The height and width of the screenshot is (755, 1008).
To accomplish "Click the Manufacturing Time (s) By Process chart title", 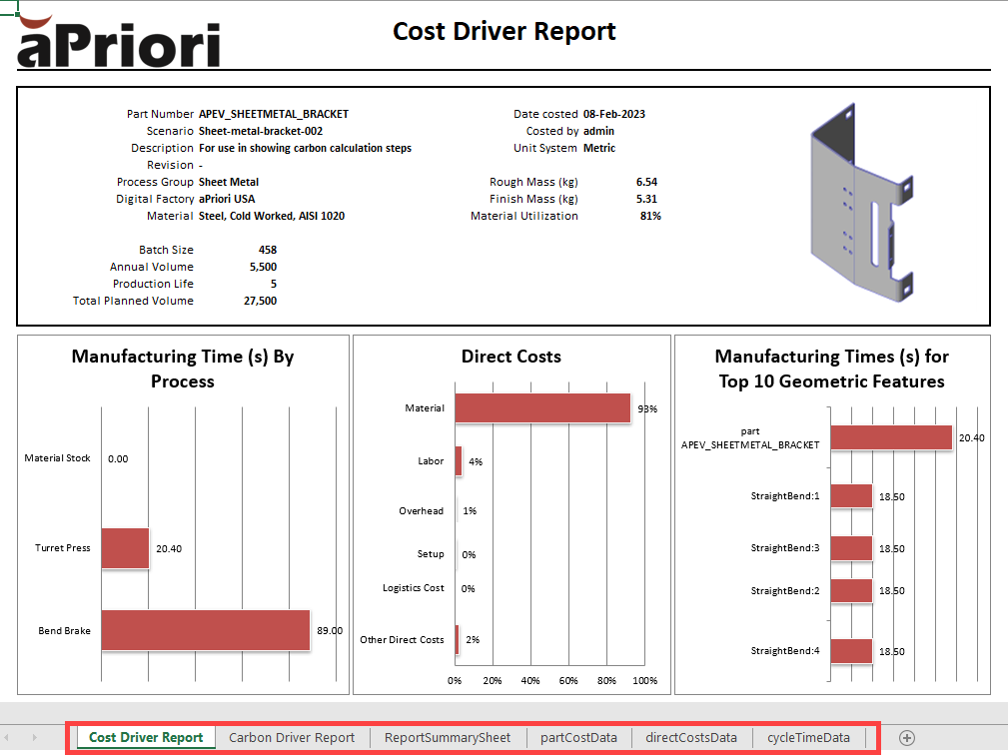I will (183, 369).
